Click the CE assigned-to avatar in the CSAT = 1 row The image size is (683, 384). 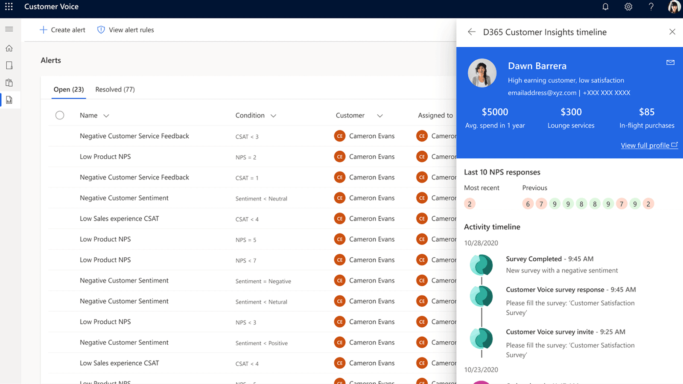(x=422, y=177)
